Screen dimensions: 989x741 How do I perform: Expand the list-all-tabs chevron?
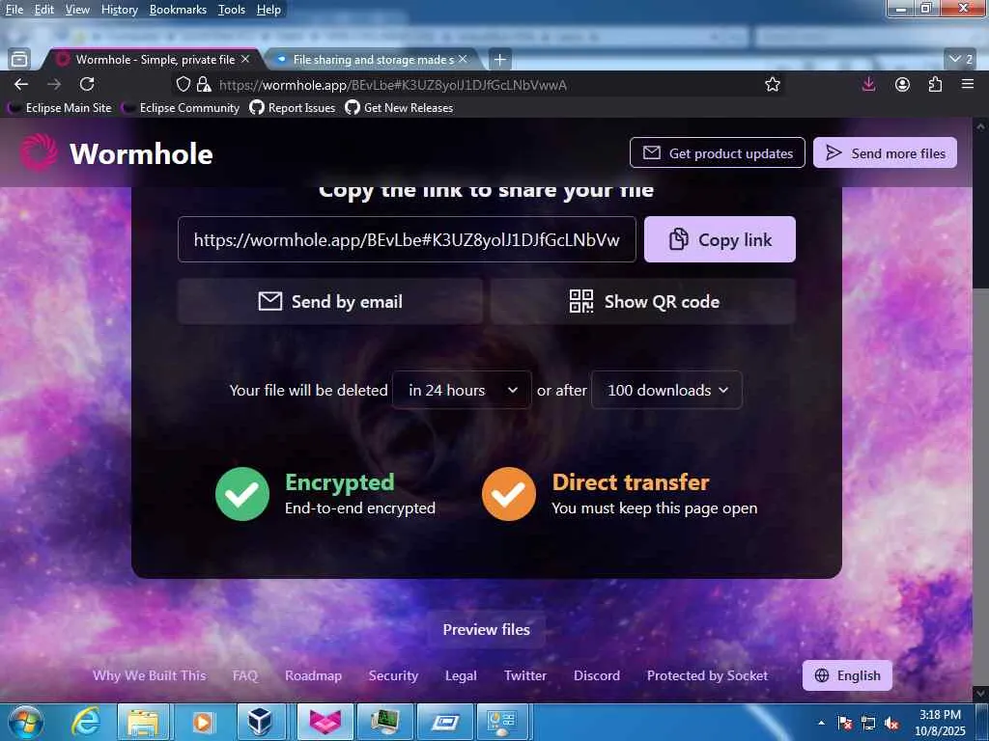(961, 59)
